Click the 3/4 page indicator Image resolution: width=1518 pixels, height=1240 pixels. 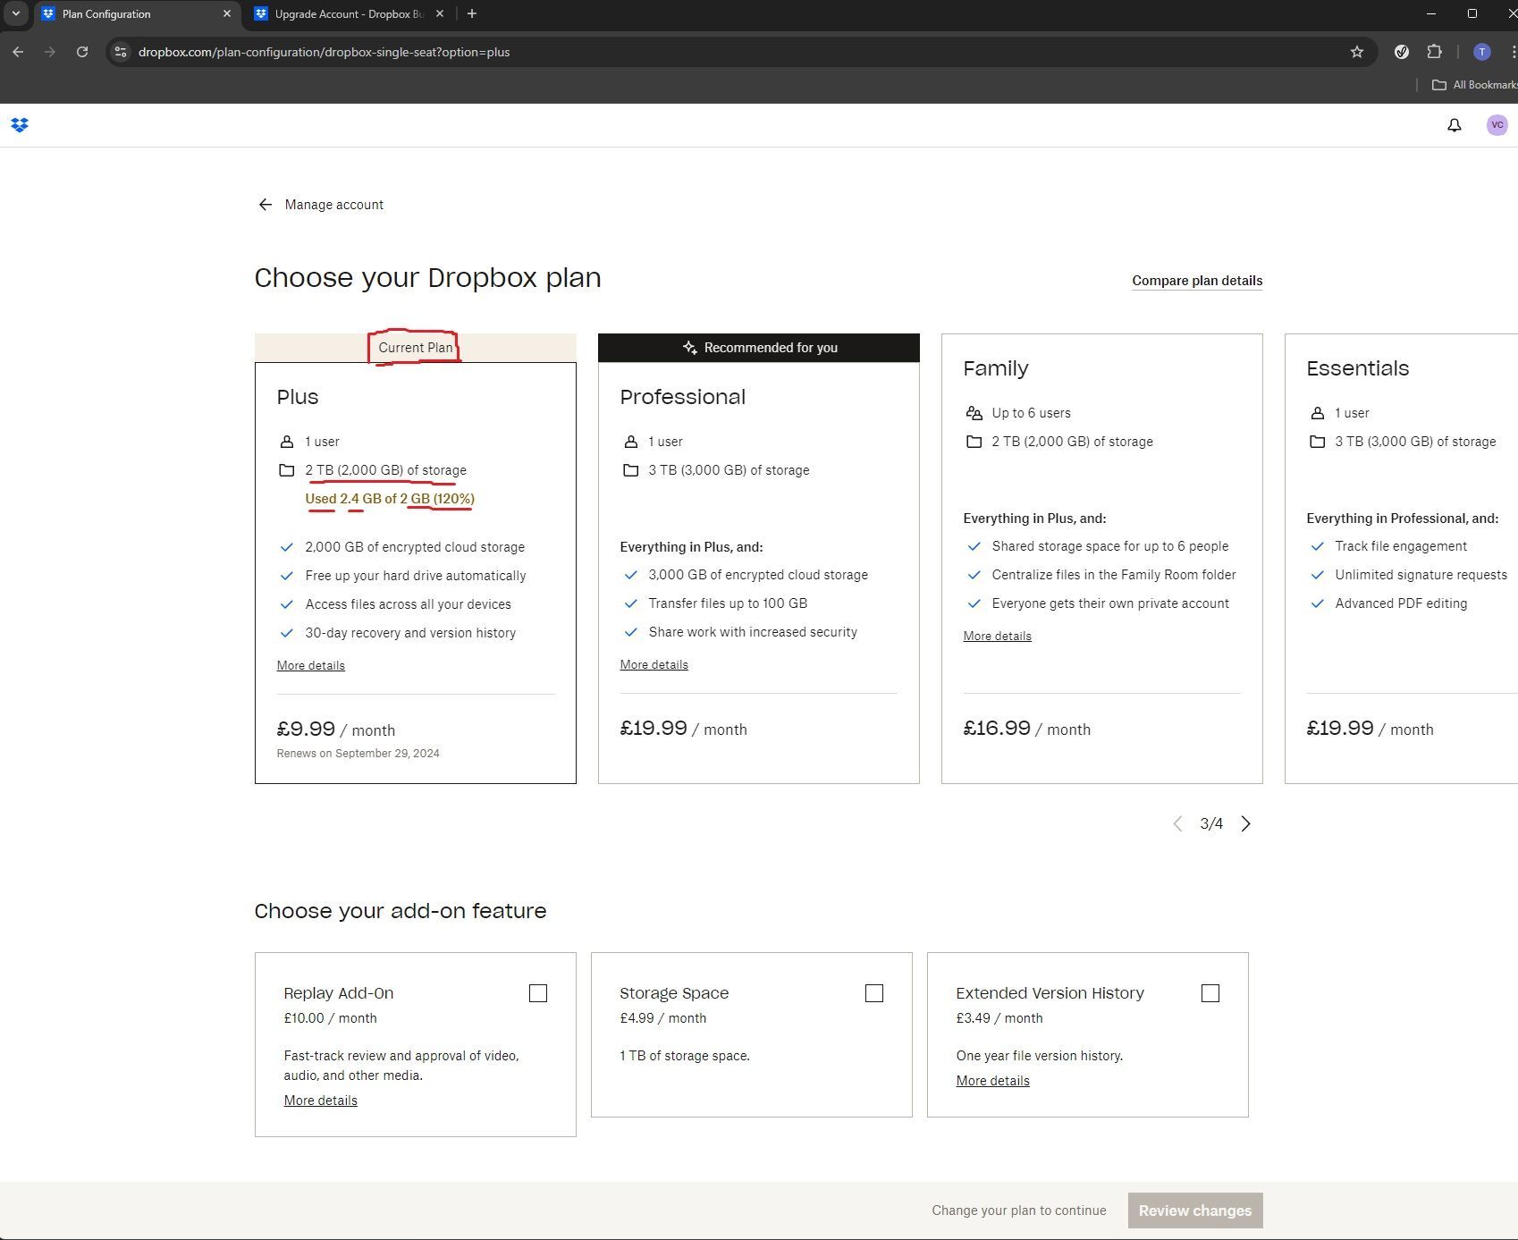coord(1211,823)
